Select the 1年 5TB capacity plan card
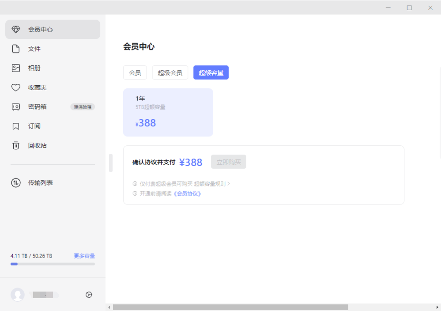This screenshot has height=311, width=441. (x=168, y=112)
